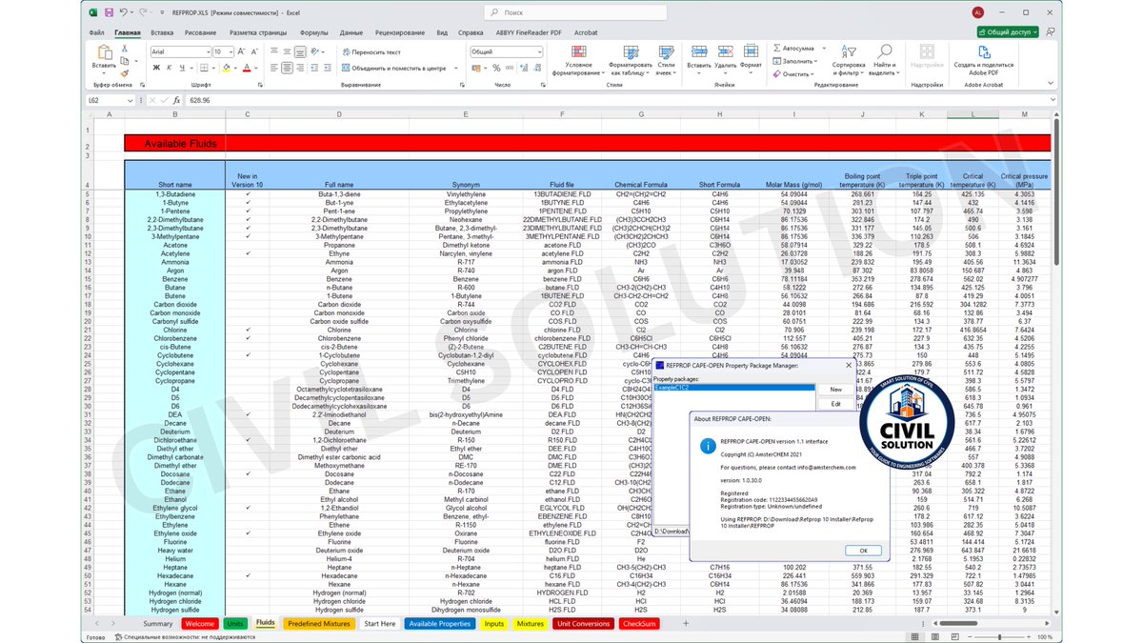The width and height of the screenshot is (1143, 643).
Task: Open the Unit Conversions sheet tab
Action: (583, 624)
